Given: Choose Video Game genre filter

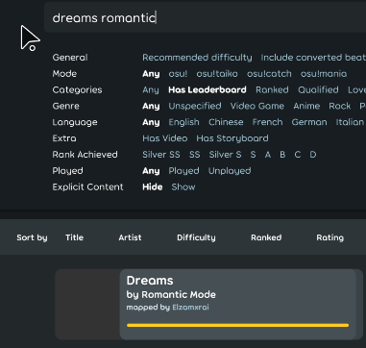Looking at the screenshot, I should click(257, 106).
